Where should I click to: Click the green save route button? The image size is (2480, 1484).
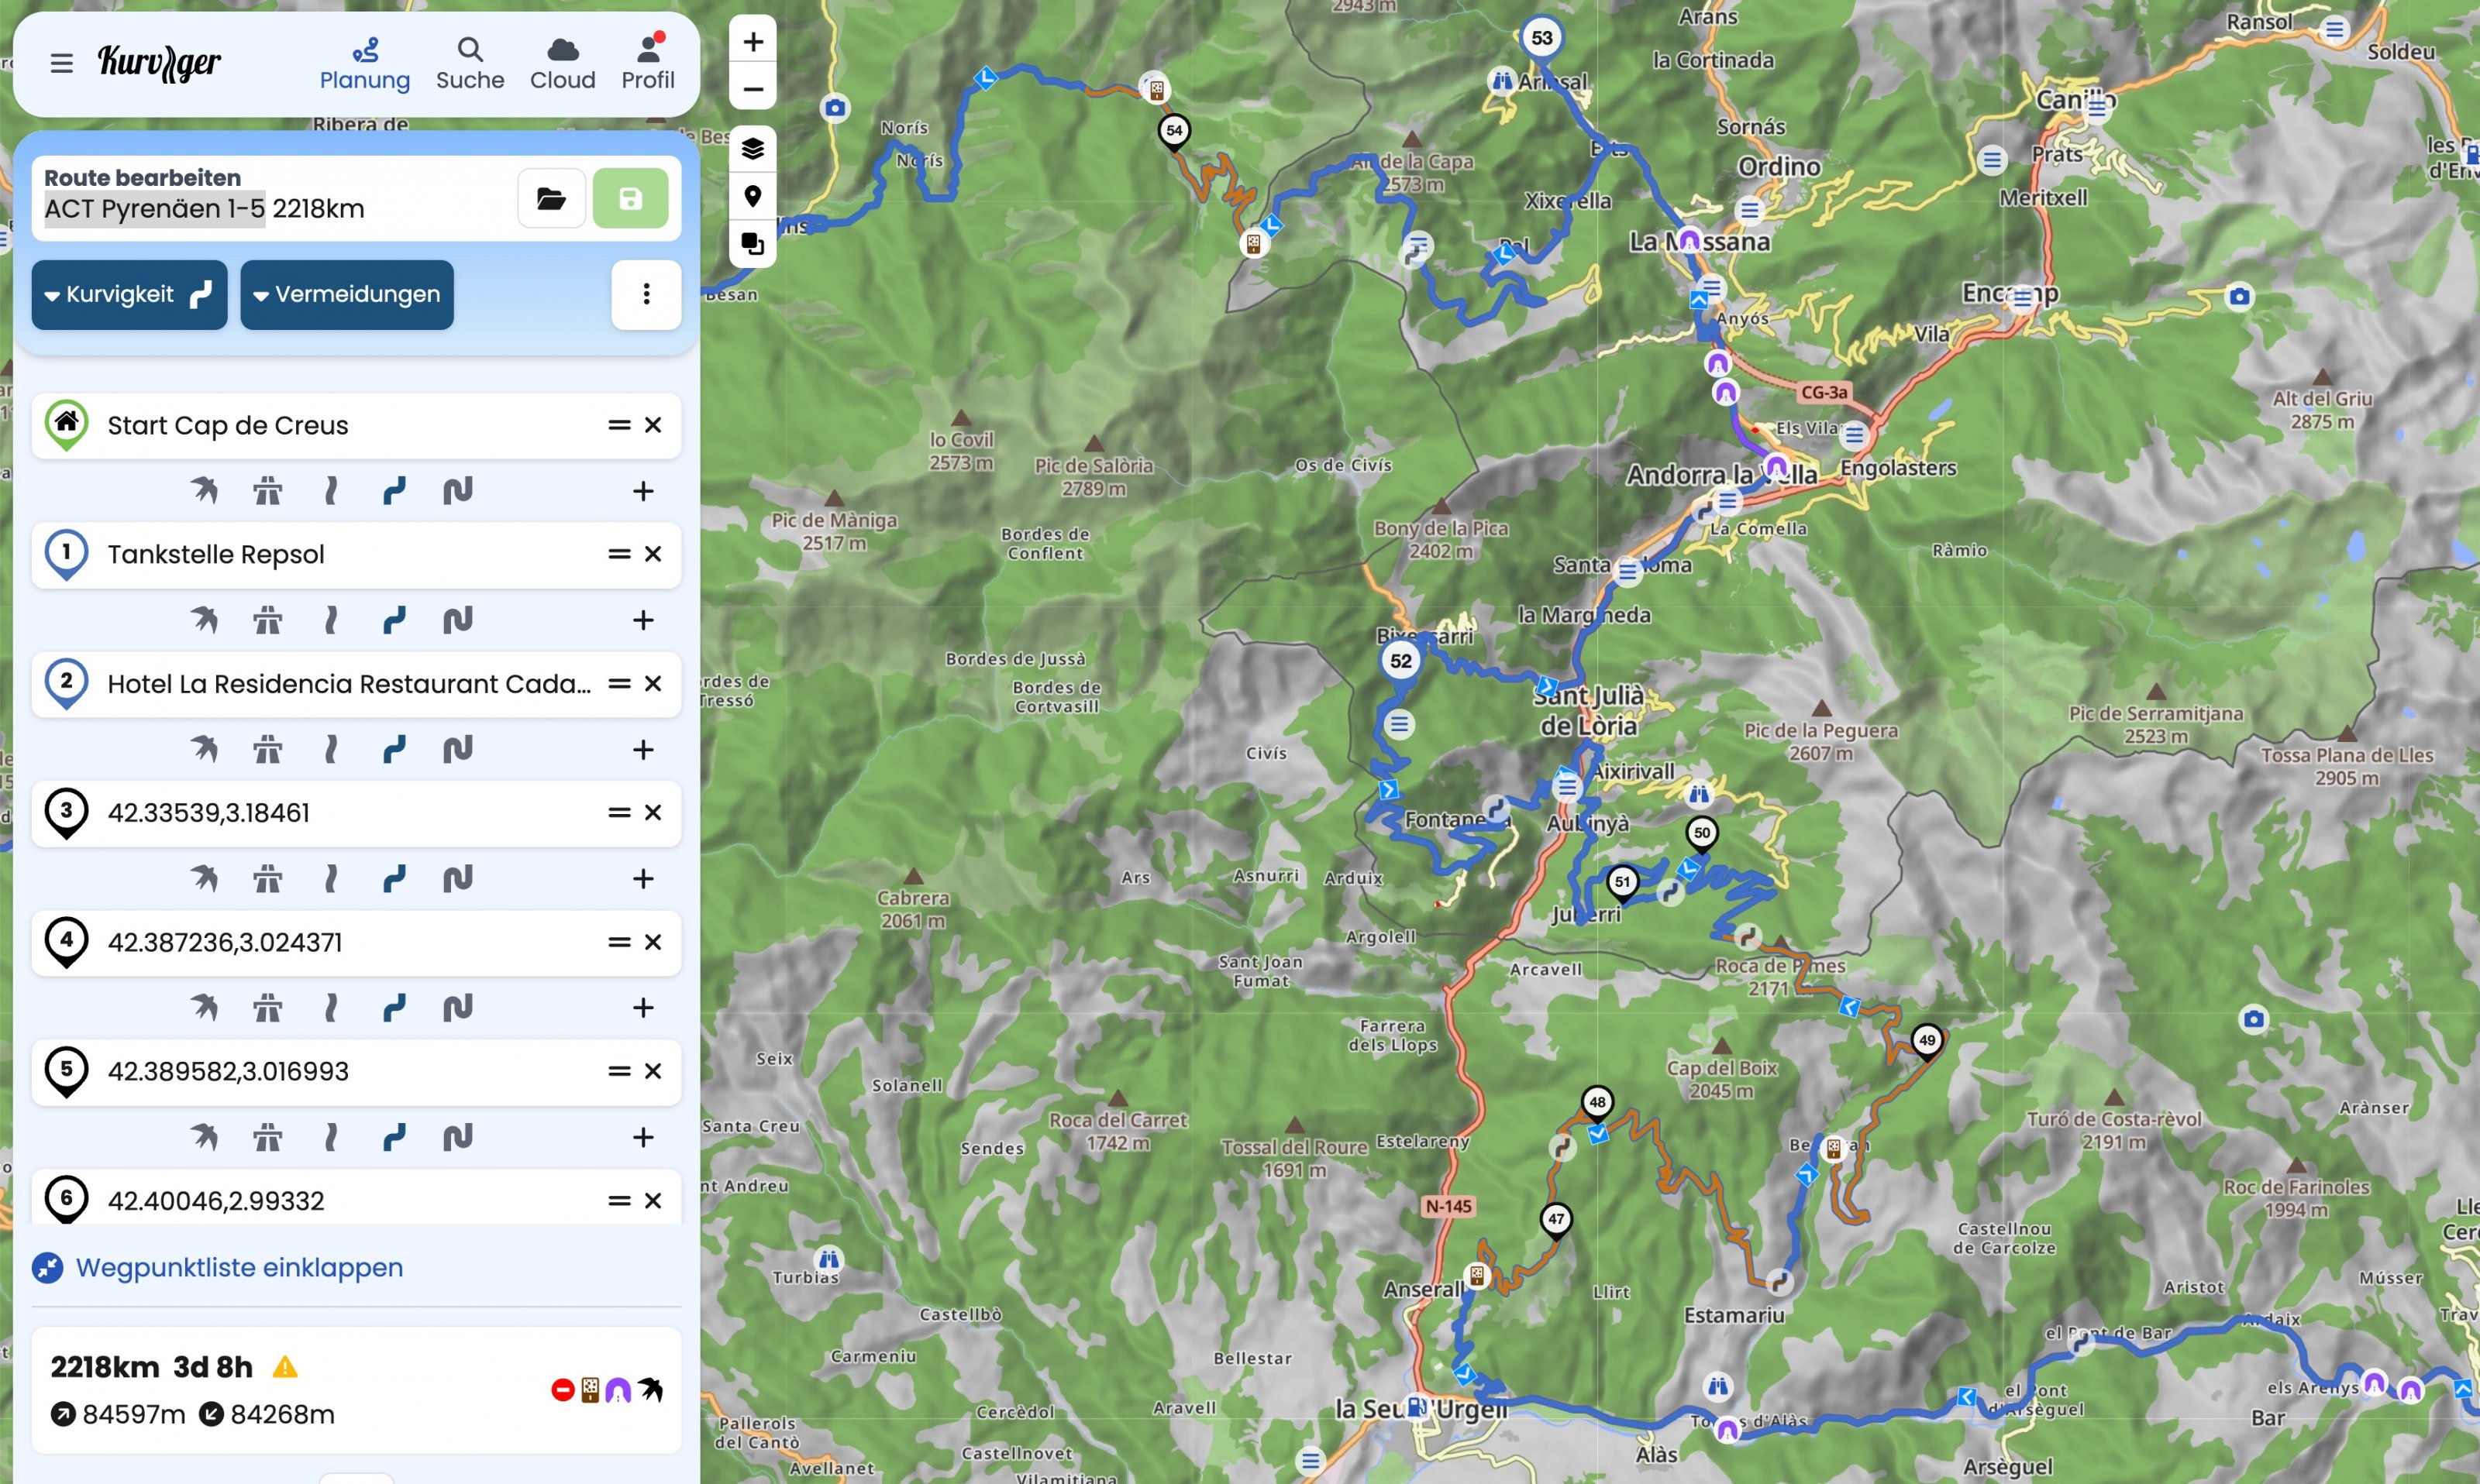pos(630,198)
